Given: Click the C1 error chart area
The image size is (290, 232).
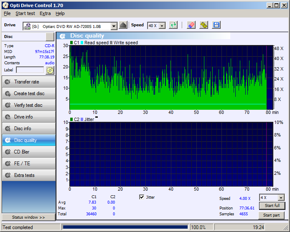Looking at the screenshot, I should point(171,78).
